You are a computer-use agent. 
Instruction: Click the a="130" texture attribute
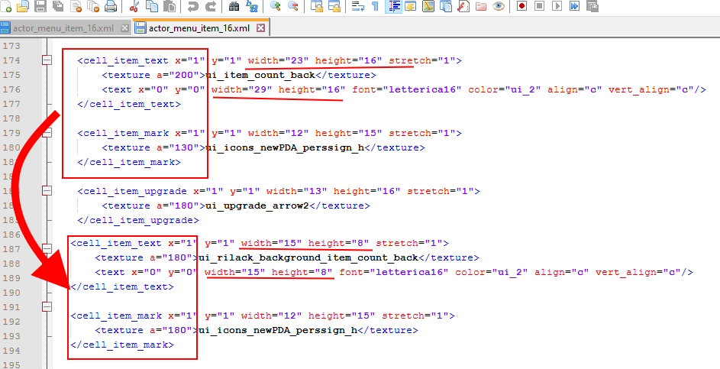[177, 147]
